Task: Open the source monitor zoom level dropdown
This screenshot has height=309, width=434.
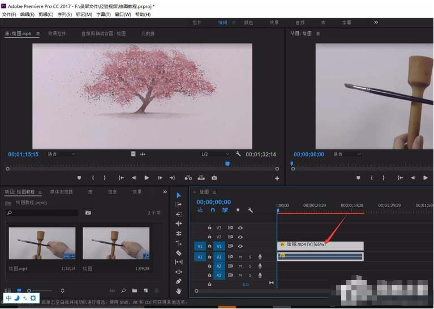Action: [61, 154]
